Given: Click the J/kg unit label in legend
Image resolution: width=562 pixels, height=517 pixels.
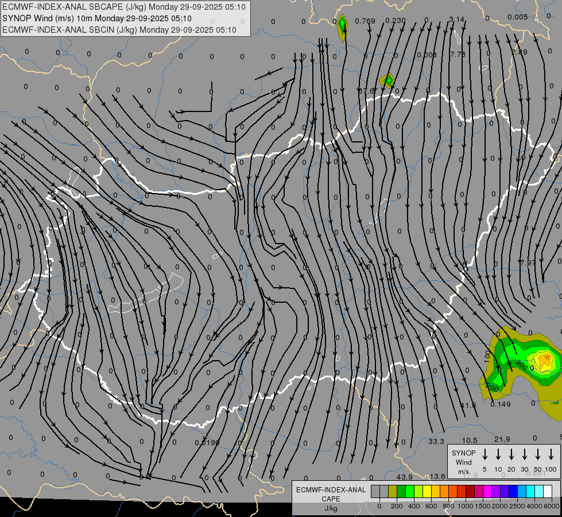Looking at the screenshot, I should (331, 508).
